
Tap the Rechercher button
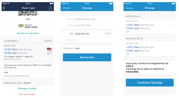point(87,57)
